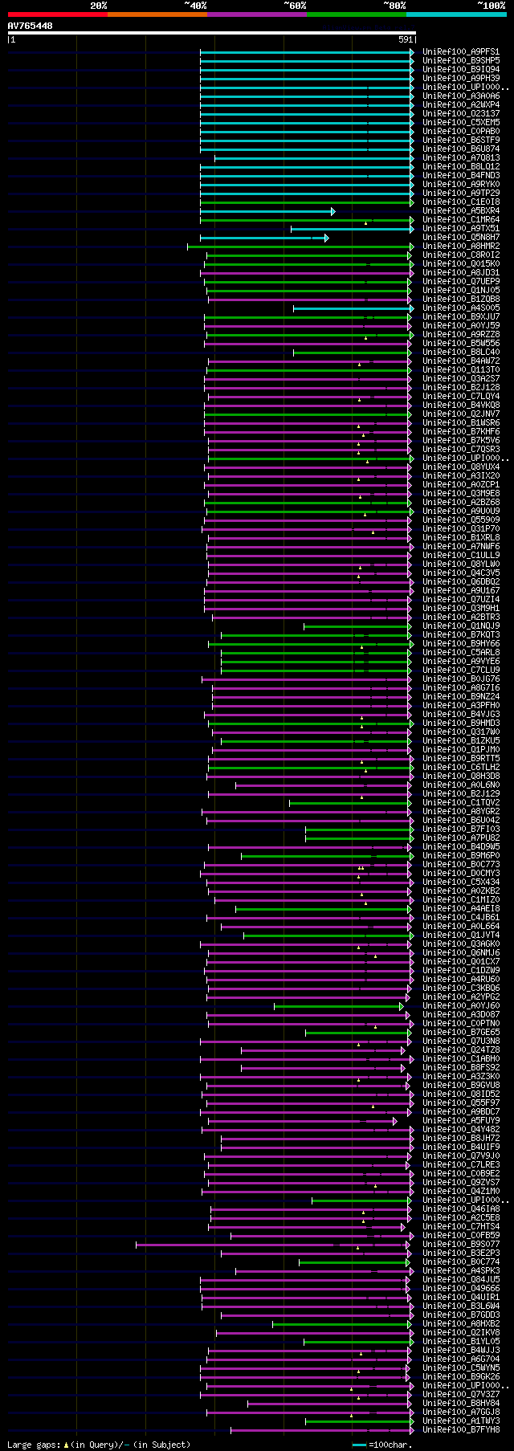514x1451 pixels.
Task: Select the UniRef100_B2J128 label
Action: [x=461, y=387]
